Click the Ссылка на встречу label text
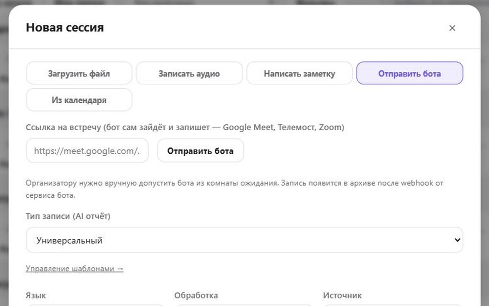Screen dimensions: 489x306 (185, 127)
